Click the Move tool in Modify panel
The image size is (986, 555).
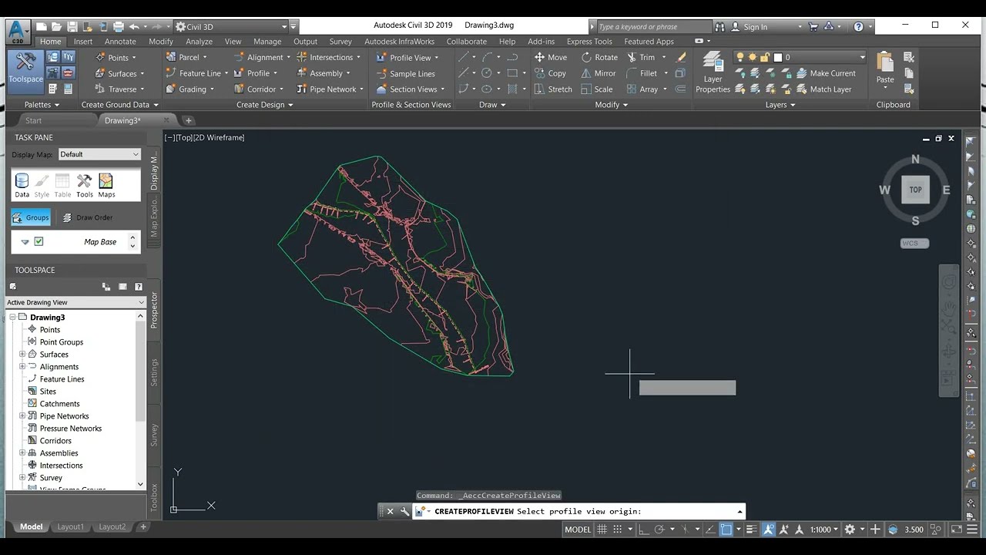tap(550, 57)
